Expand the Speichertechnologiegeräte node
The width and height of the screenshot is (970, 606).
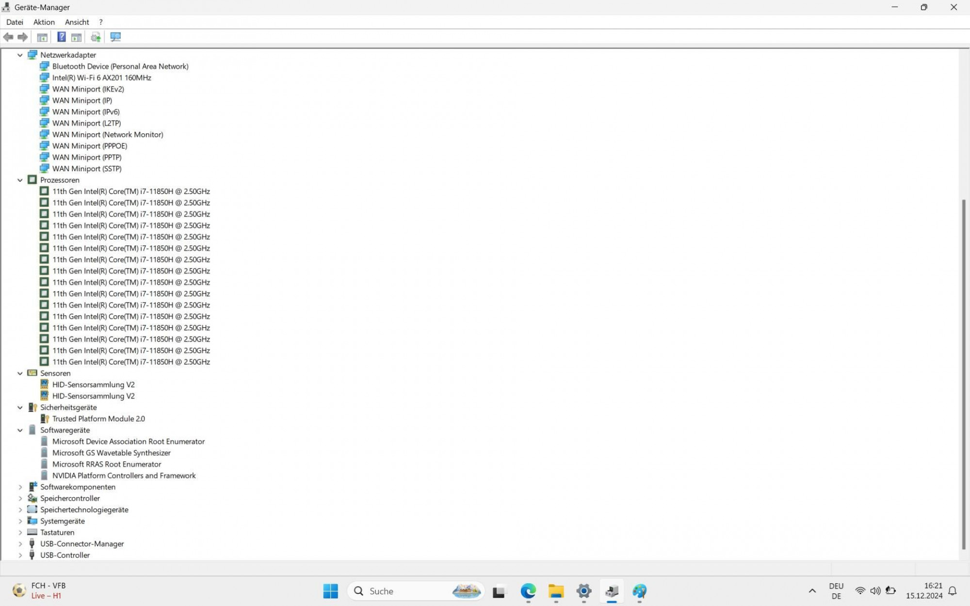pos(20,510)
